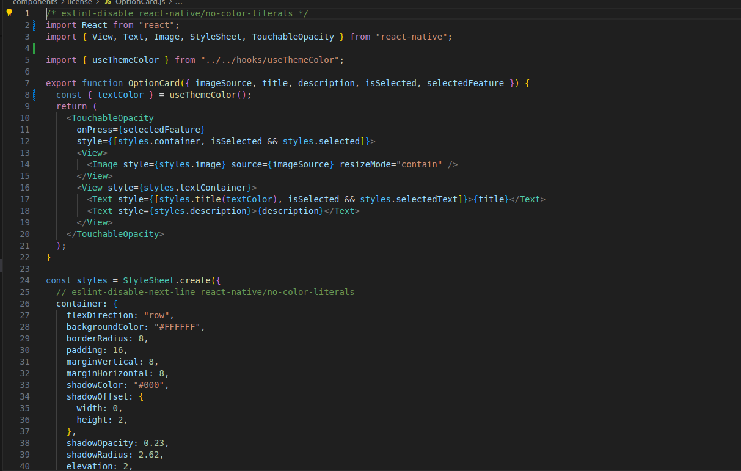Click the resizeMode "contain" attribute value
This screenshot has height=471, width=741.
[419, 164]
